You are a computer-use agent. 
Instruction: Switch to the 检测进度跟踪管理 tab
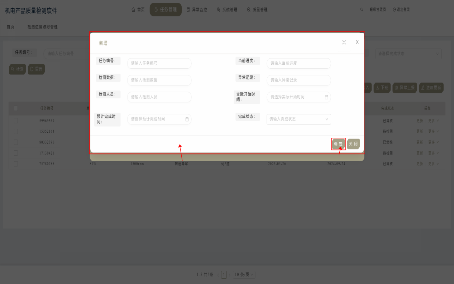(42, 27)
